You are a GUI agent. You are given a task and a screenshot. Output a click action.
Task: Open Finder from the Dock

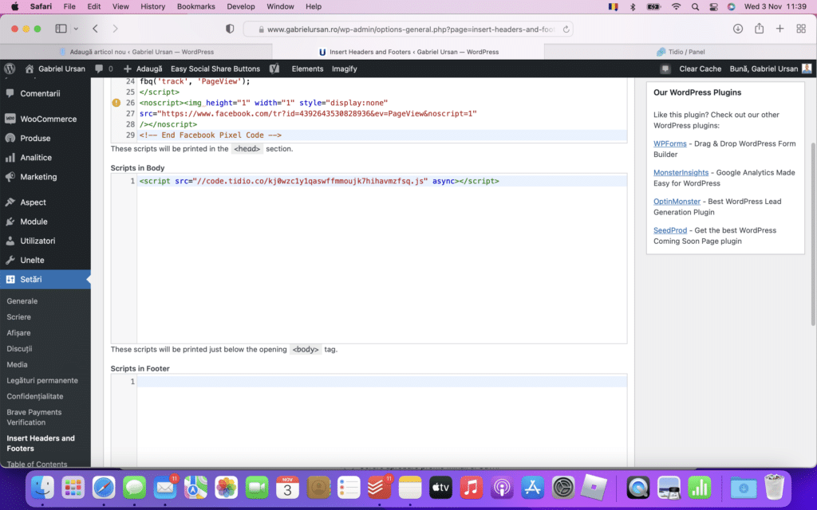click(42, 488)
